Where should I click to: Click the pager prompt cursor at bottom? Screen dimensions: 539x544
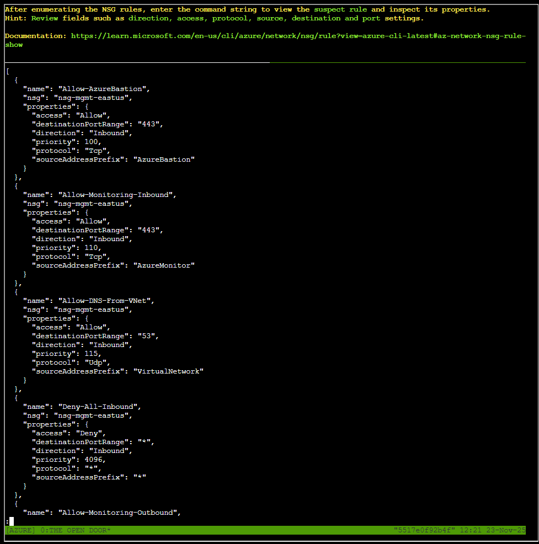coord(11,521)
